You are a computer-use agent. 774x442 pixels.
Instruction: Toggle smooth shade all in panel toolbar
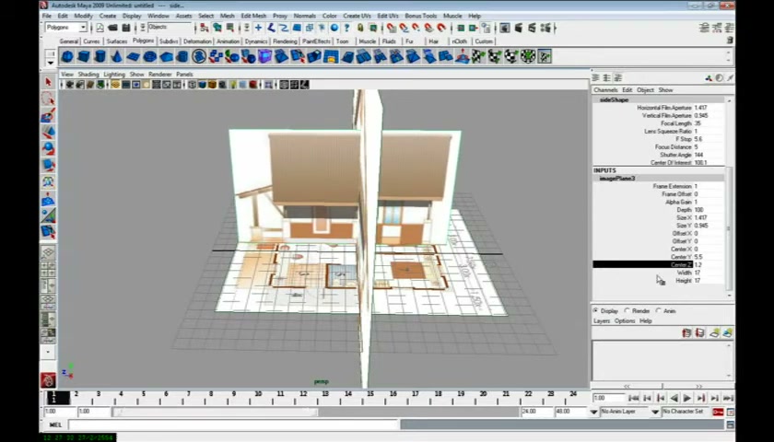(202, 85)
